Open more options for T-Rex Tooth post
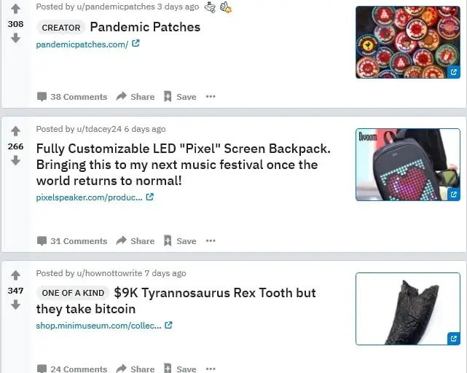467x373 pixels. [x=211, y=369]
